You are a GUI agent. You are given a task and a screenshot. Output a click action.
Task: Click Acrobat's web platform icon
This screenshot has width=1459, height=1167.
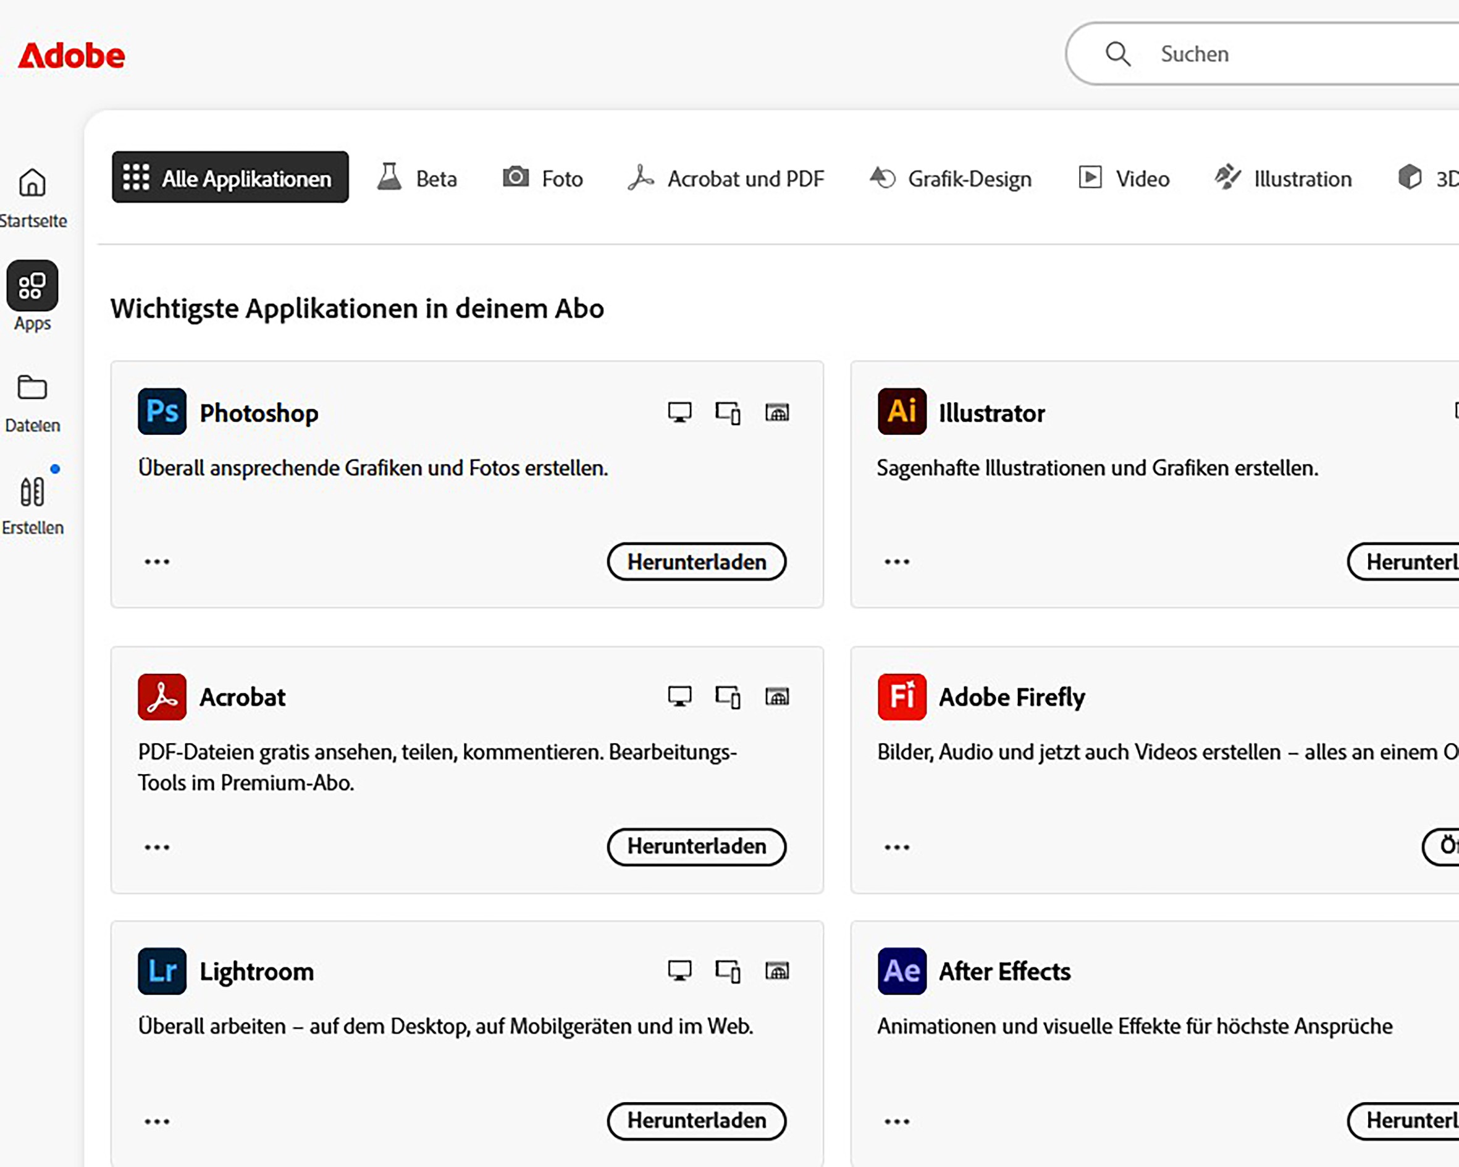click(x=777, y=696)
